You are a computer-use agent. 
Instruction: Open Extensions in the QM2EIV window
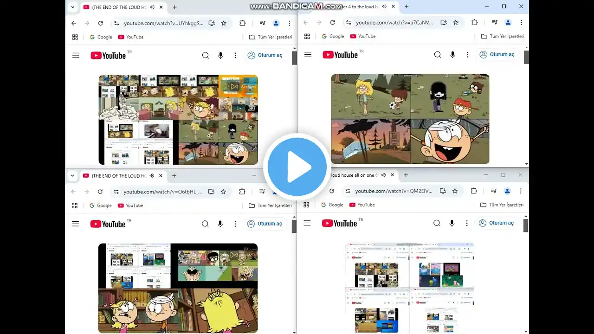473,191
